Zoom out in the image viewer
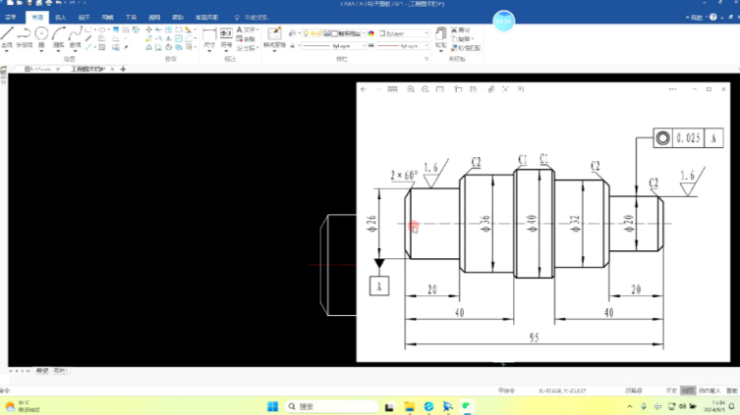This screenshot has width=740, height=415. coord(426,89)
